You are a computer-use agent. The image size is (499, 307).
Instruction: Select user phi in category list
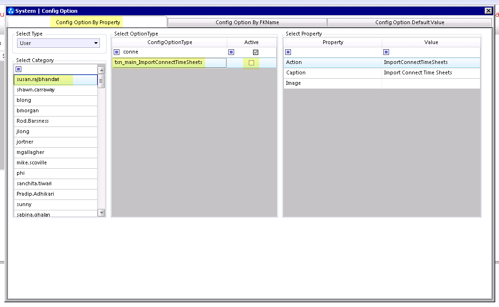pos(56,173)
